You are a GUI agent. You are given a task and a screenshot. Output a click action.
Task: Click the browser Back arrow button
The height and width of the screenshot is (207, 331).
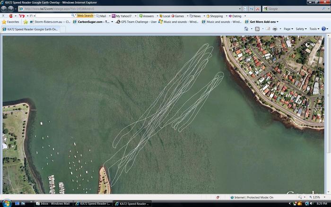pos(4,9)
